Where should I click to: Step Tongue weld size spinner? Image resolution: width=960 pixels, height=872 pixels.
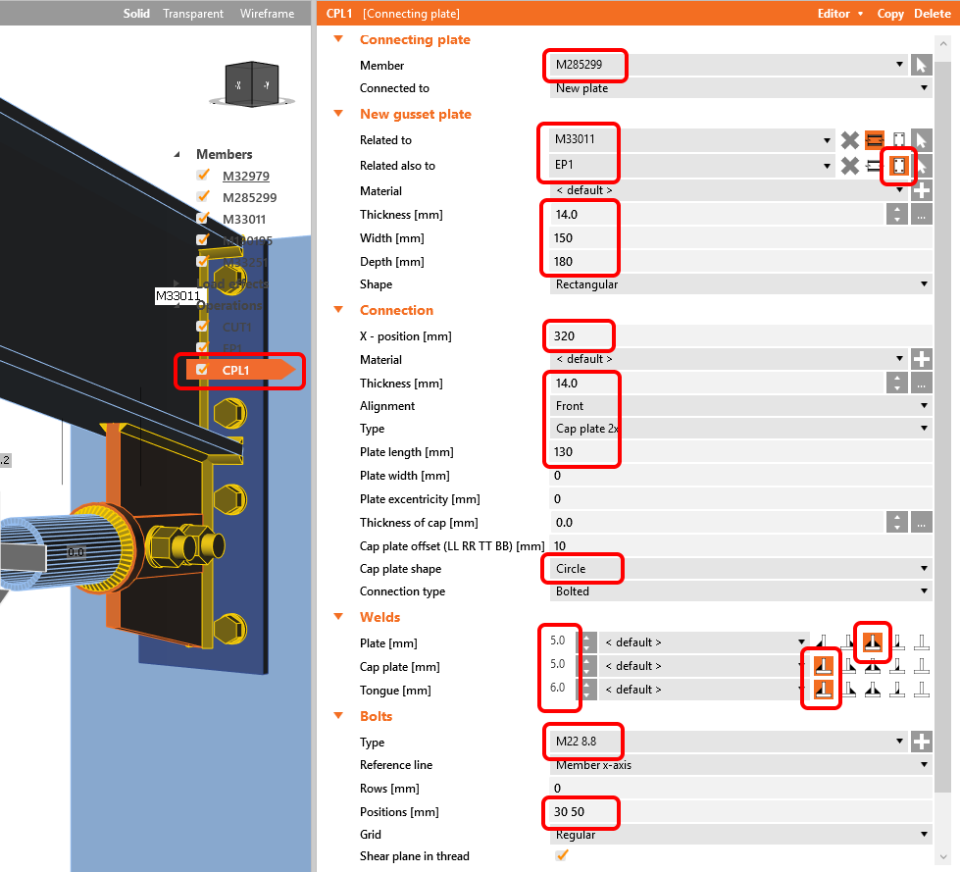[586, 689]
